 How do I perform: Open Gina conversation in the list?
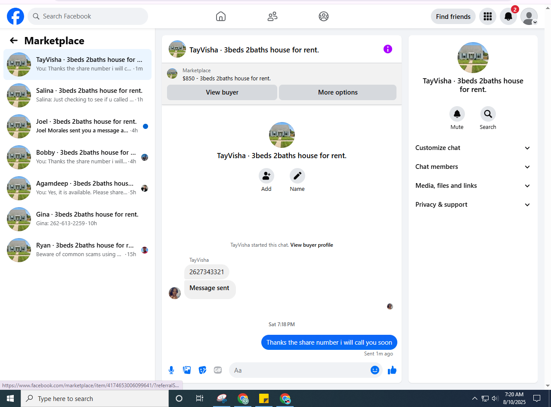pos(77,219)
